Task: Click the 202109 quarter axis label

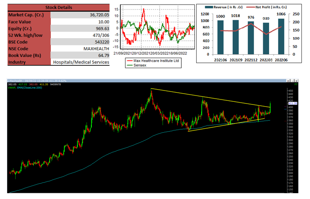Action: pos(236,60)
